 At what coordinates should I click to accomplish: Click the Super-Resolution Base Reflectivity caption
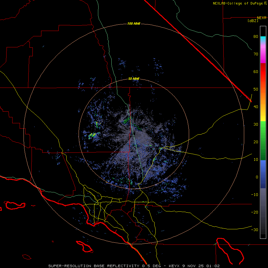94,266
